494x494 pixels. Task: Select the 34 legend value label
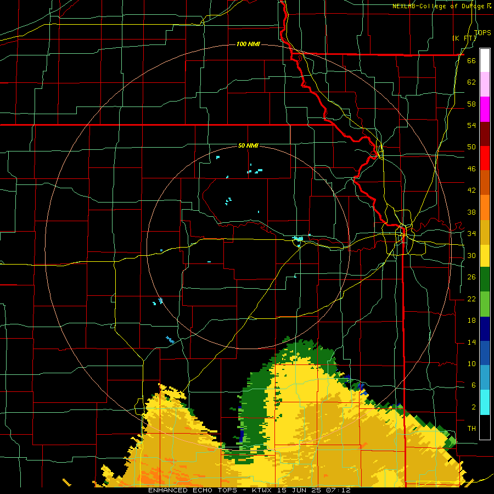tap(471, 234)
